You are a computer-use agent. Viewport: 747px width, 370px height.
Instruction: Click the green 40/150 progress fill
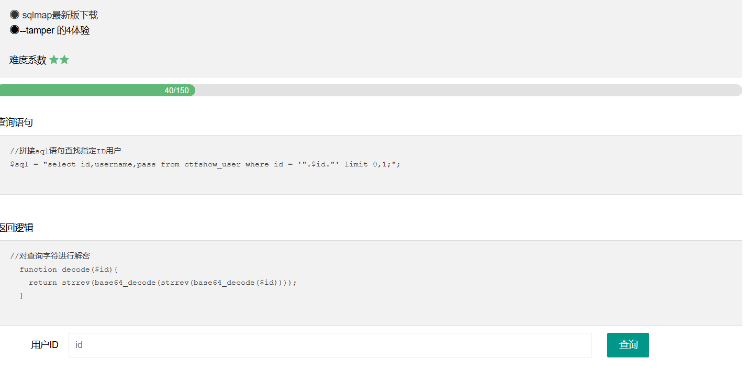[97, 91]
